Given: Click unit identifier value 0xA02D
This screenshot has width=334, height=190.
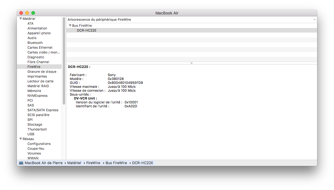Looking at the screenshot, I should [131, 106].
